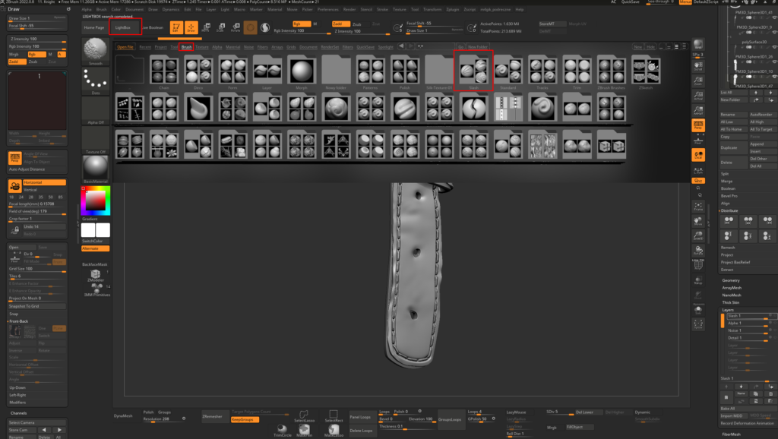Open the Alpha Off selector
The height and width of the screenshot is (439, 778).
pos(95,110)
